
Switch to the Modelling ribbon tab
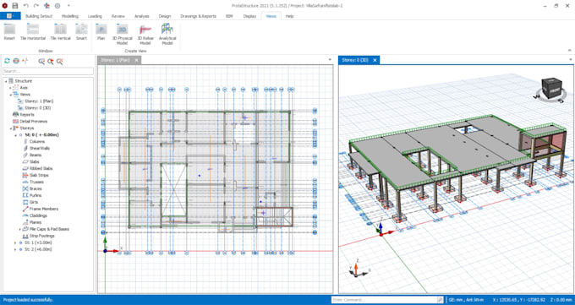70,16
